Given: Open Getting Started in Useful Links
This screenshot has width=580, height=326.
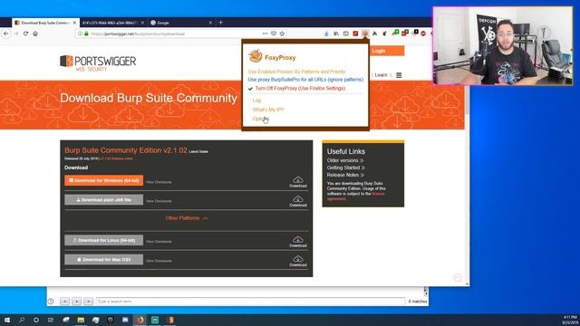Looking at the screenshot, I should click(x=346, y=168).
